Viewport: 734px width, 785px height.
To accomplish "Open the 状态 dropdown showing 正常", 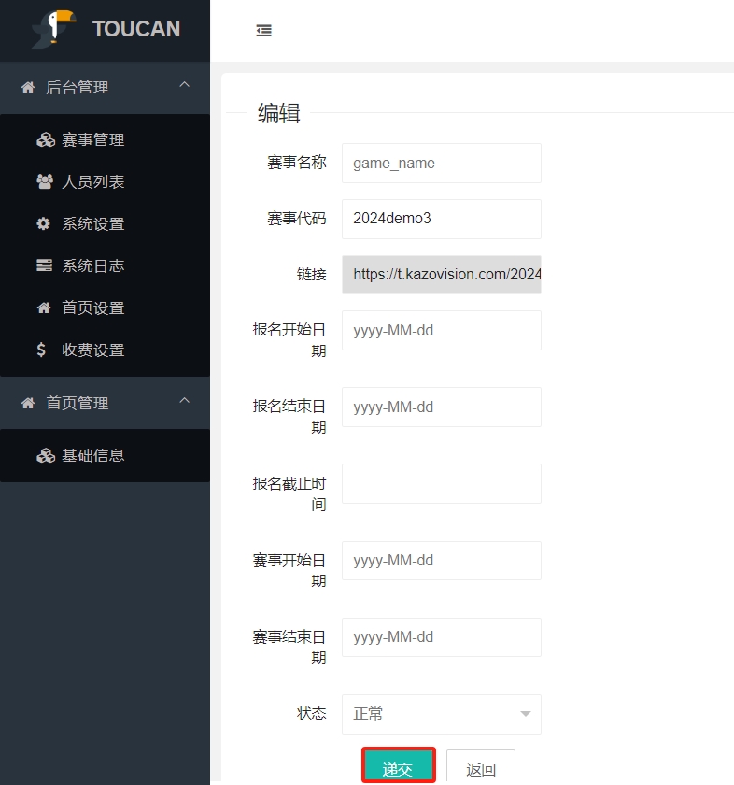I will (441, 714).
